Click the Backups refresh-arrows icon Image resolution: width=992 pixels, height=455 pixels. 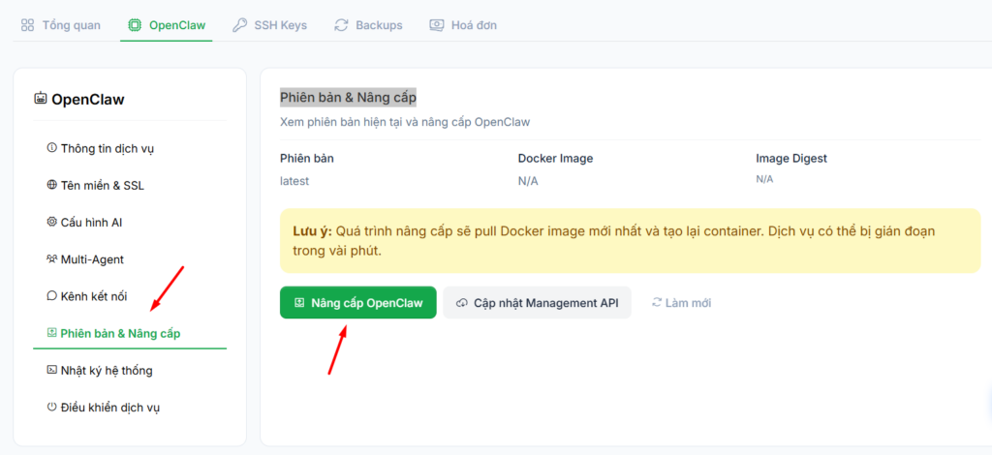(x=342, y=25)
